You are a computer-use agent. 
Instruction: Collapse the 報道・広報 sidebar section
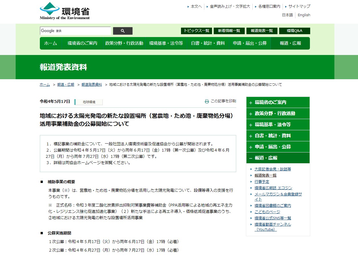tap(277, 158)
